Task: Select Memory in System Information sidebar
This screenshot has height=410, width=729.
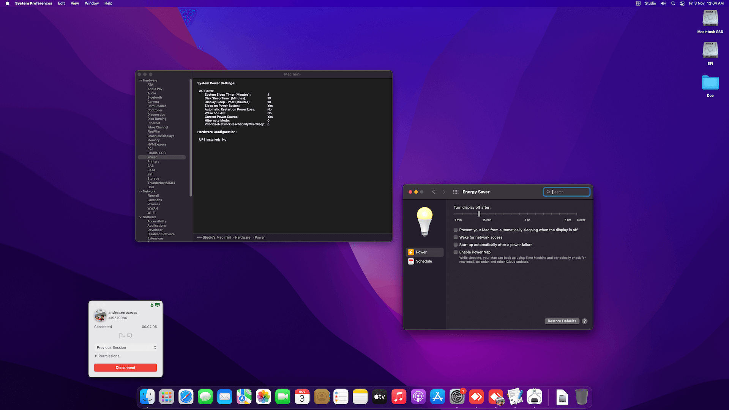Action: coord(153,140)
